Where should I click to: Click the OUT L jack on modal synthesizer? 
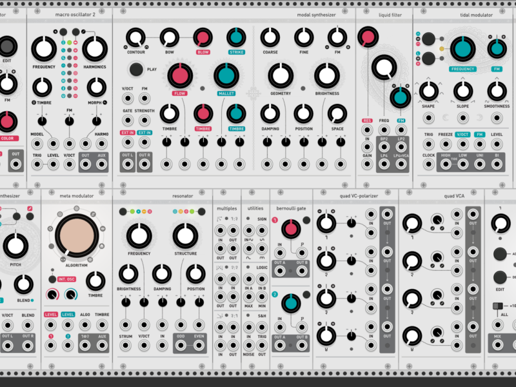128,164
